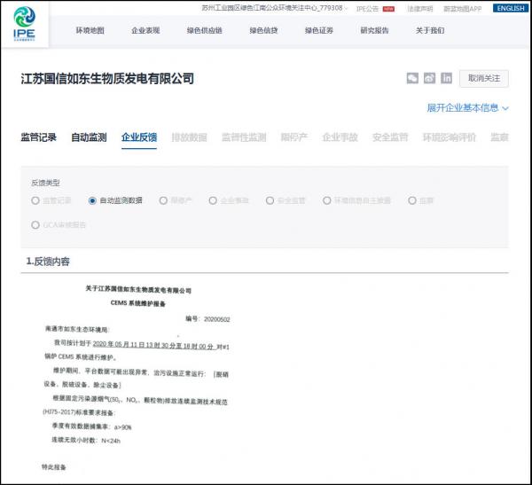
Task: Select the 限停产 feedback type radio
Action: pyautogui.click(x=163, y=200)
